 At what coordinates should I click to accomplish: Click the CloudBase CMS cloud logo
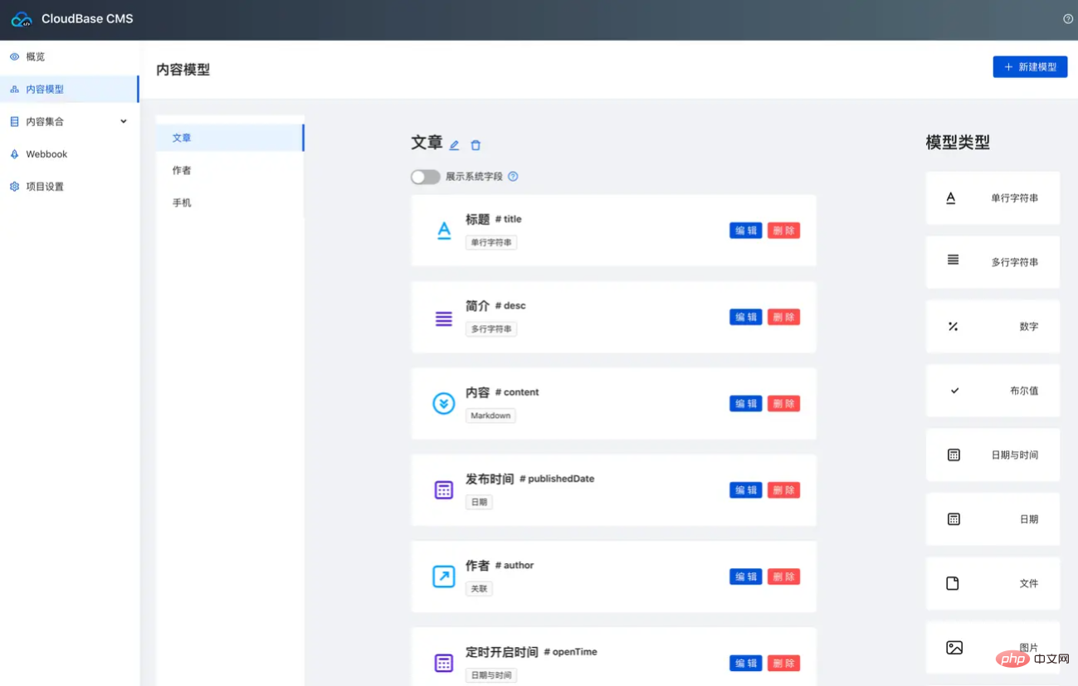coord(22,19)
